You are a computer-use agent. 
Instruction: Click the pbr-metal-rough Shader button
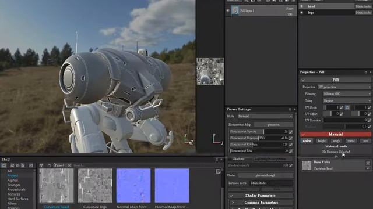(x=265, y=175)
